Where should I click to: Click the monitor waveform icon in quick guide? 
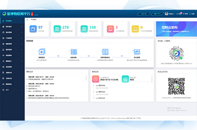point(137,52)
